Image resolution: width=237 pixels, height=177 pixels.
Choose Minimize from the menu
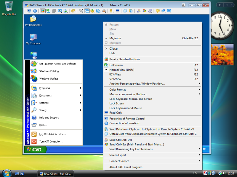pyautogui.click(x=153, y=38)
